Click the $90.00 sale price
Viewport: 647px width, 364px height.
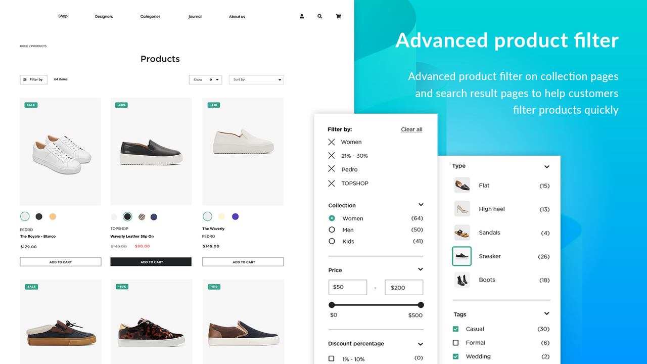click(x=143, y=246)
